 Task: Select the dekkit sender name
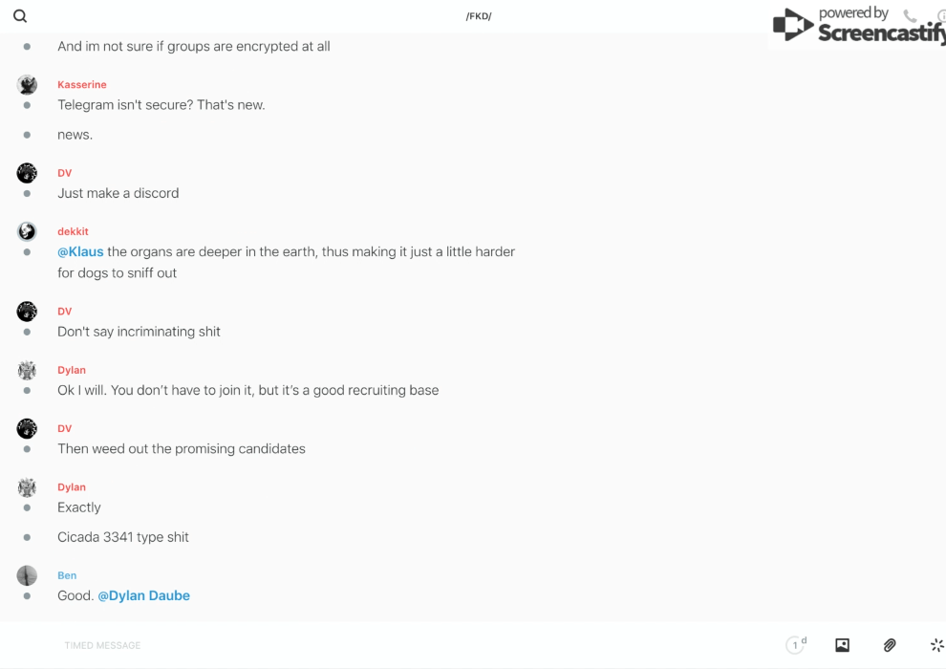[73, 231]
